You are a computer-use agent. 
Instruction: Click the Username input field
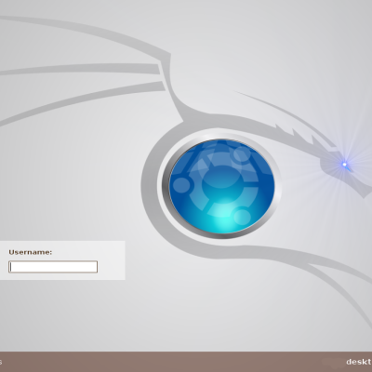pos(53,267)
